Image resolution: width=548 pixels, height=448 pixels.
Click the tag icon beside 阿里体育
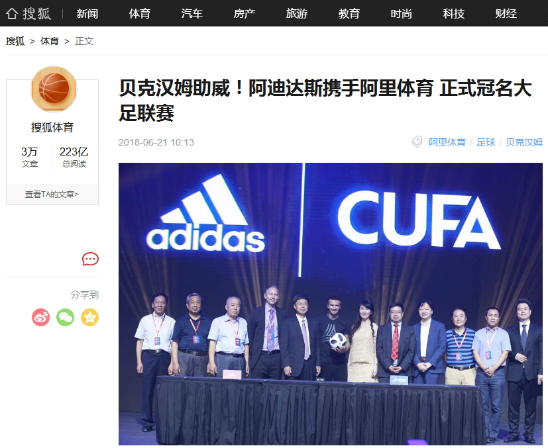(x=417, y=142)
